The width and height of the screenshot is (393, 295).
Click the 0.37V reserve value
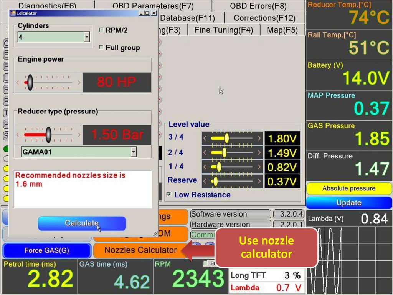tap(282, 181)
